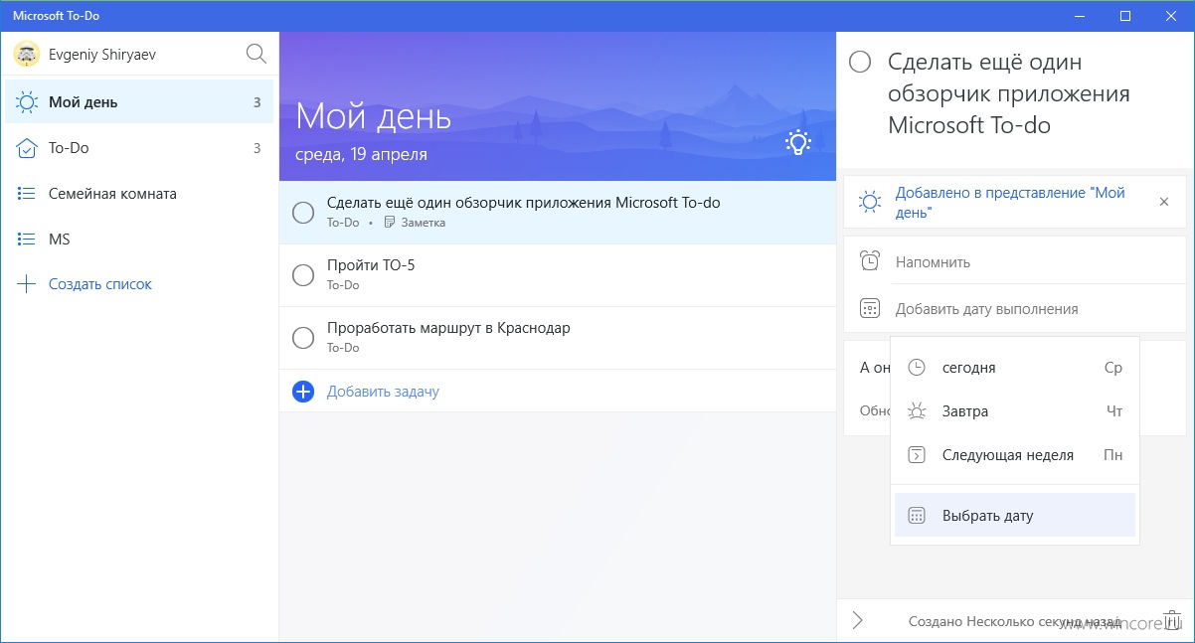Maximize the Microsoft To-Do window

point(1125,15)
